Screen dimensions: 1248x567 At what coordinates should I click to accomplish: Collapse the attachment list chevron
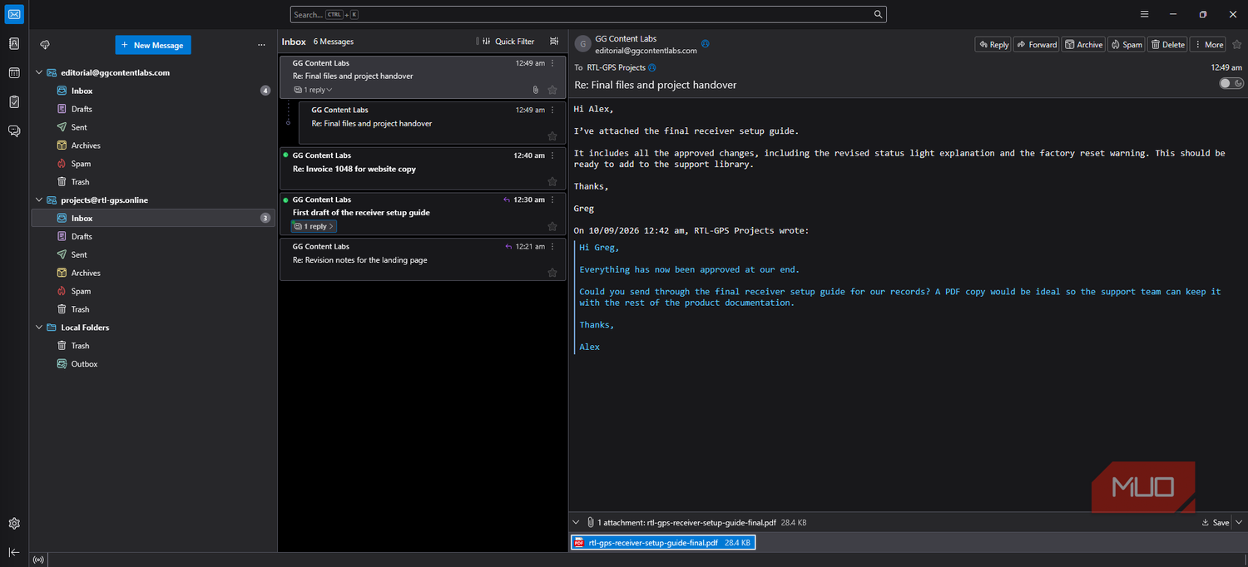point(576,523)
